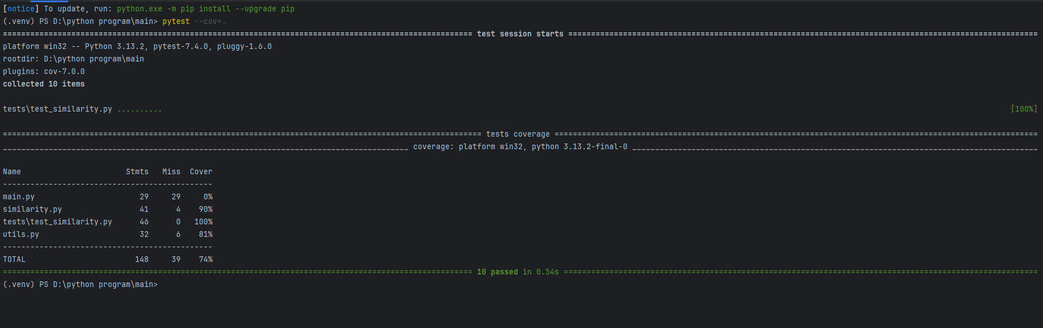This screenshot has width=1043, height=328.
Task: Click the [100%] progress indicator
Action: click(1024, 109)
